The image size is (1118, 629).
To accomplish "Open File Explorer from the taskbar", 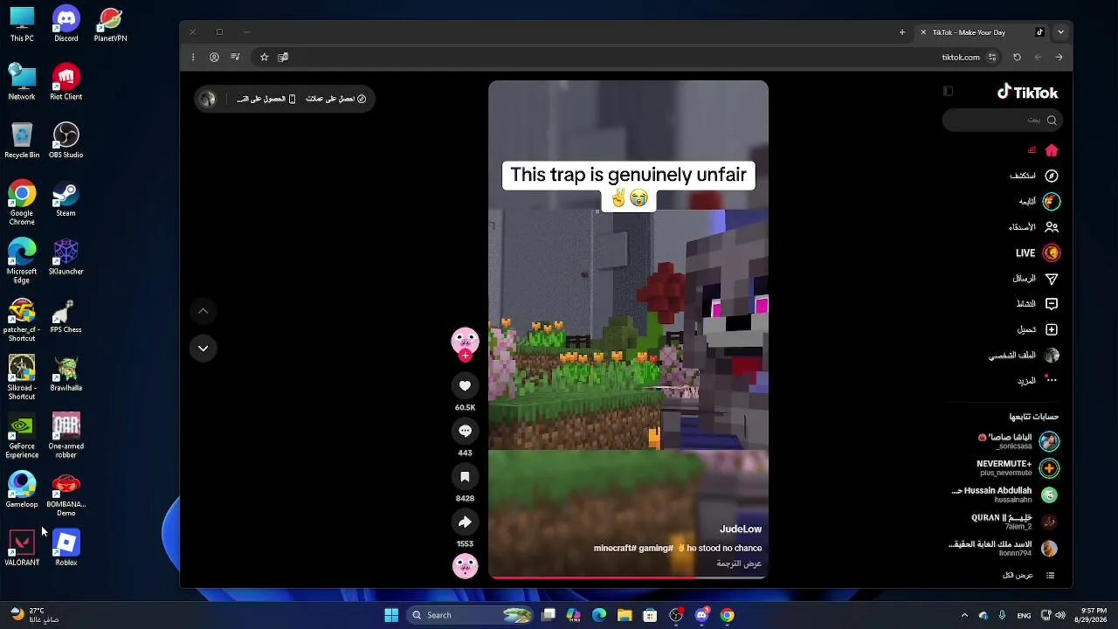I will click(x=625, y=615).
